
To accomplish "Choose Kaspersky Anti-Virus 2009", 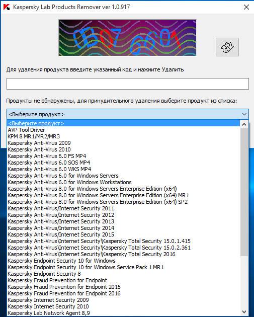I will tap(123, 143).
